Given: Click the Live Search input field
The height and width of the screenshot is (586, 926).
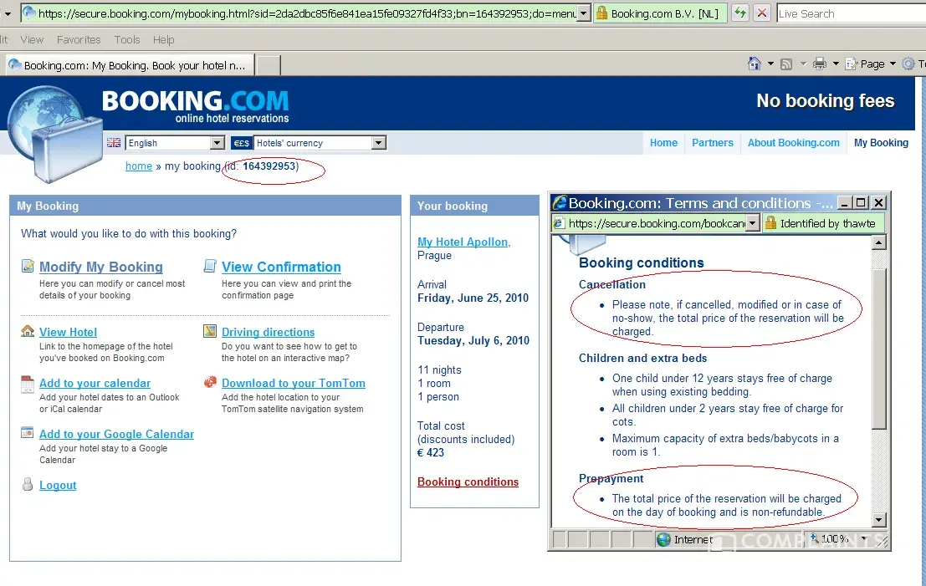Looking at the screenshot, I should point(849,13).
